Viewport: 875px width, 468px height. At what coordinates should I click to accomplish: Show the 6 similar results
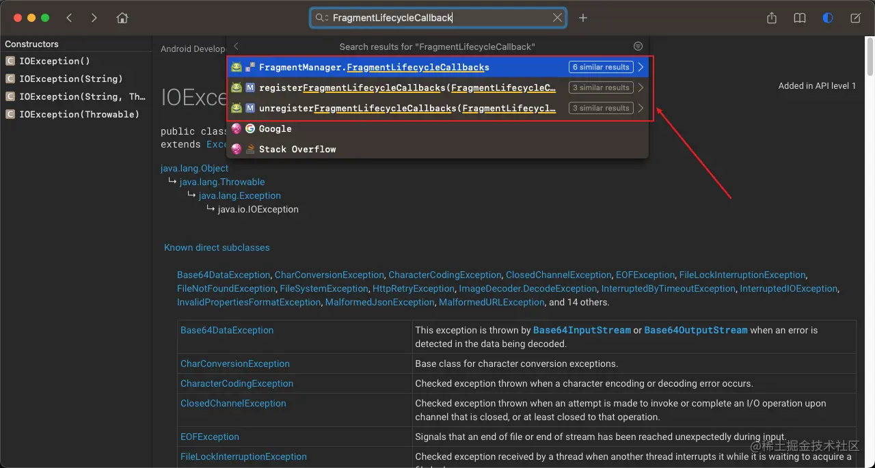pyautogui.click(x=601, y=67)
